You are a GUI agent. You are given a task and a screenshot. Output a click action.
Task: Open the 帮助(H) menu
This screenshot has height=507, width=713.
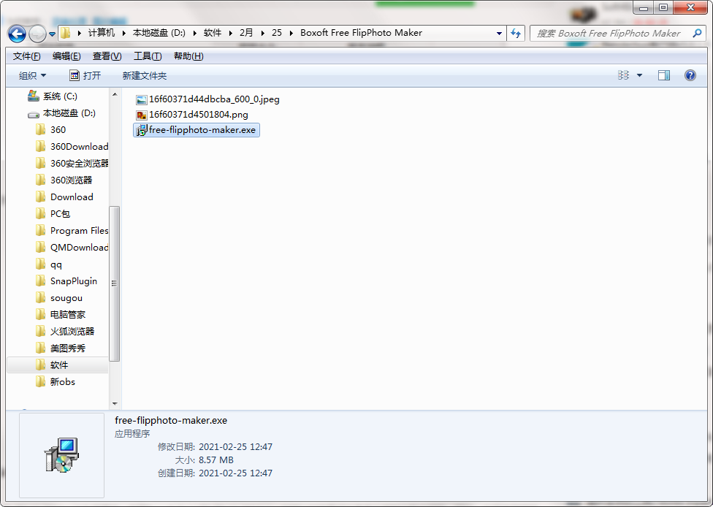(x=188, y=56)
